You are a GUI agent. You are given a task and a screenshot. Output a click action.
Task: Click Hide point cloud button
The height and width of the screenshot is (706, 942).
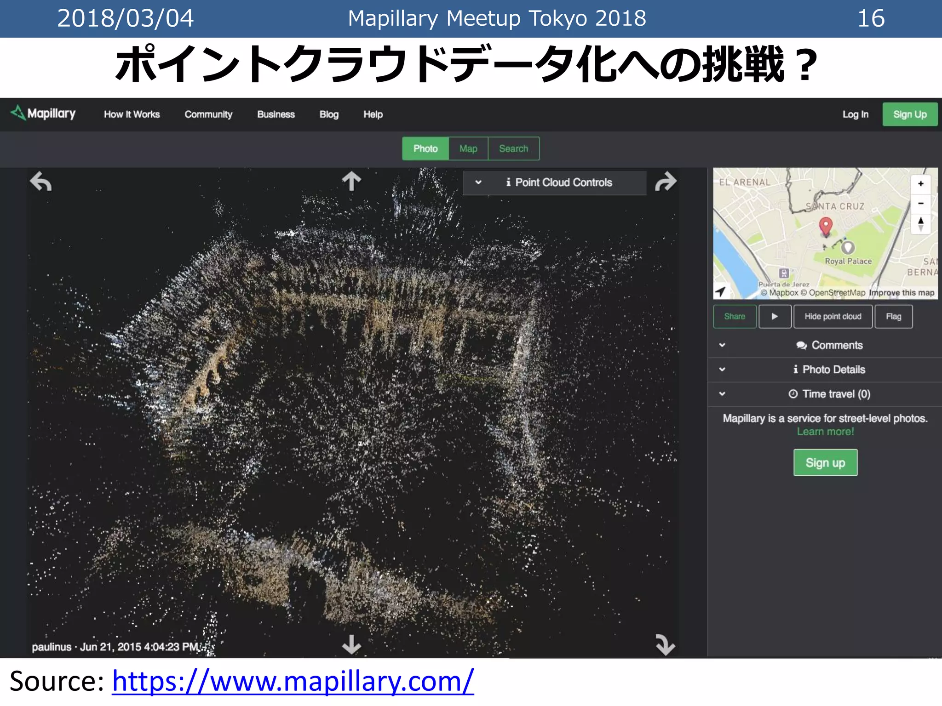[x=833, y=316]
